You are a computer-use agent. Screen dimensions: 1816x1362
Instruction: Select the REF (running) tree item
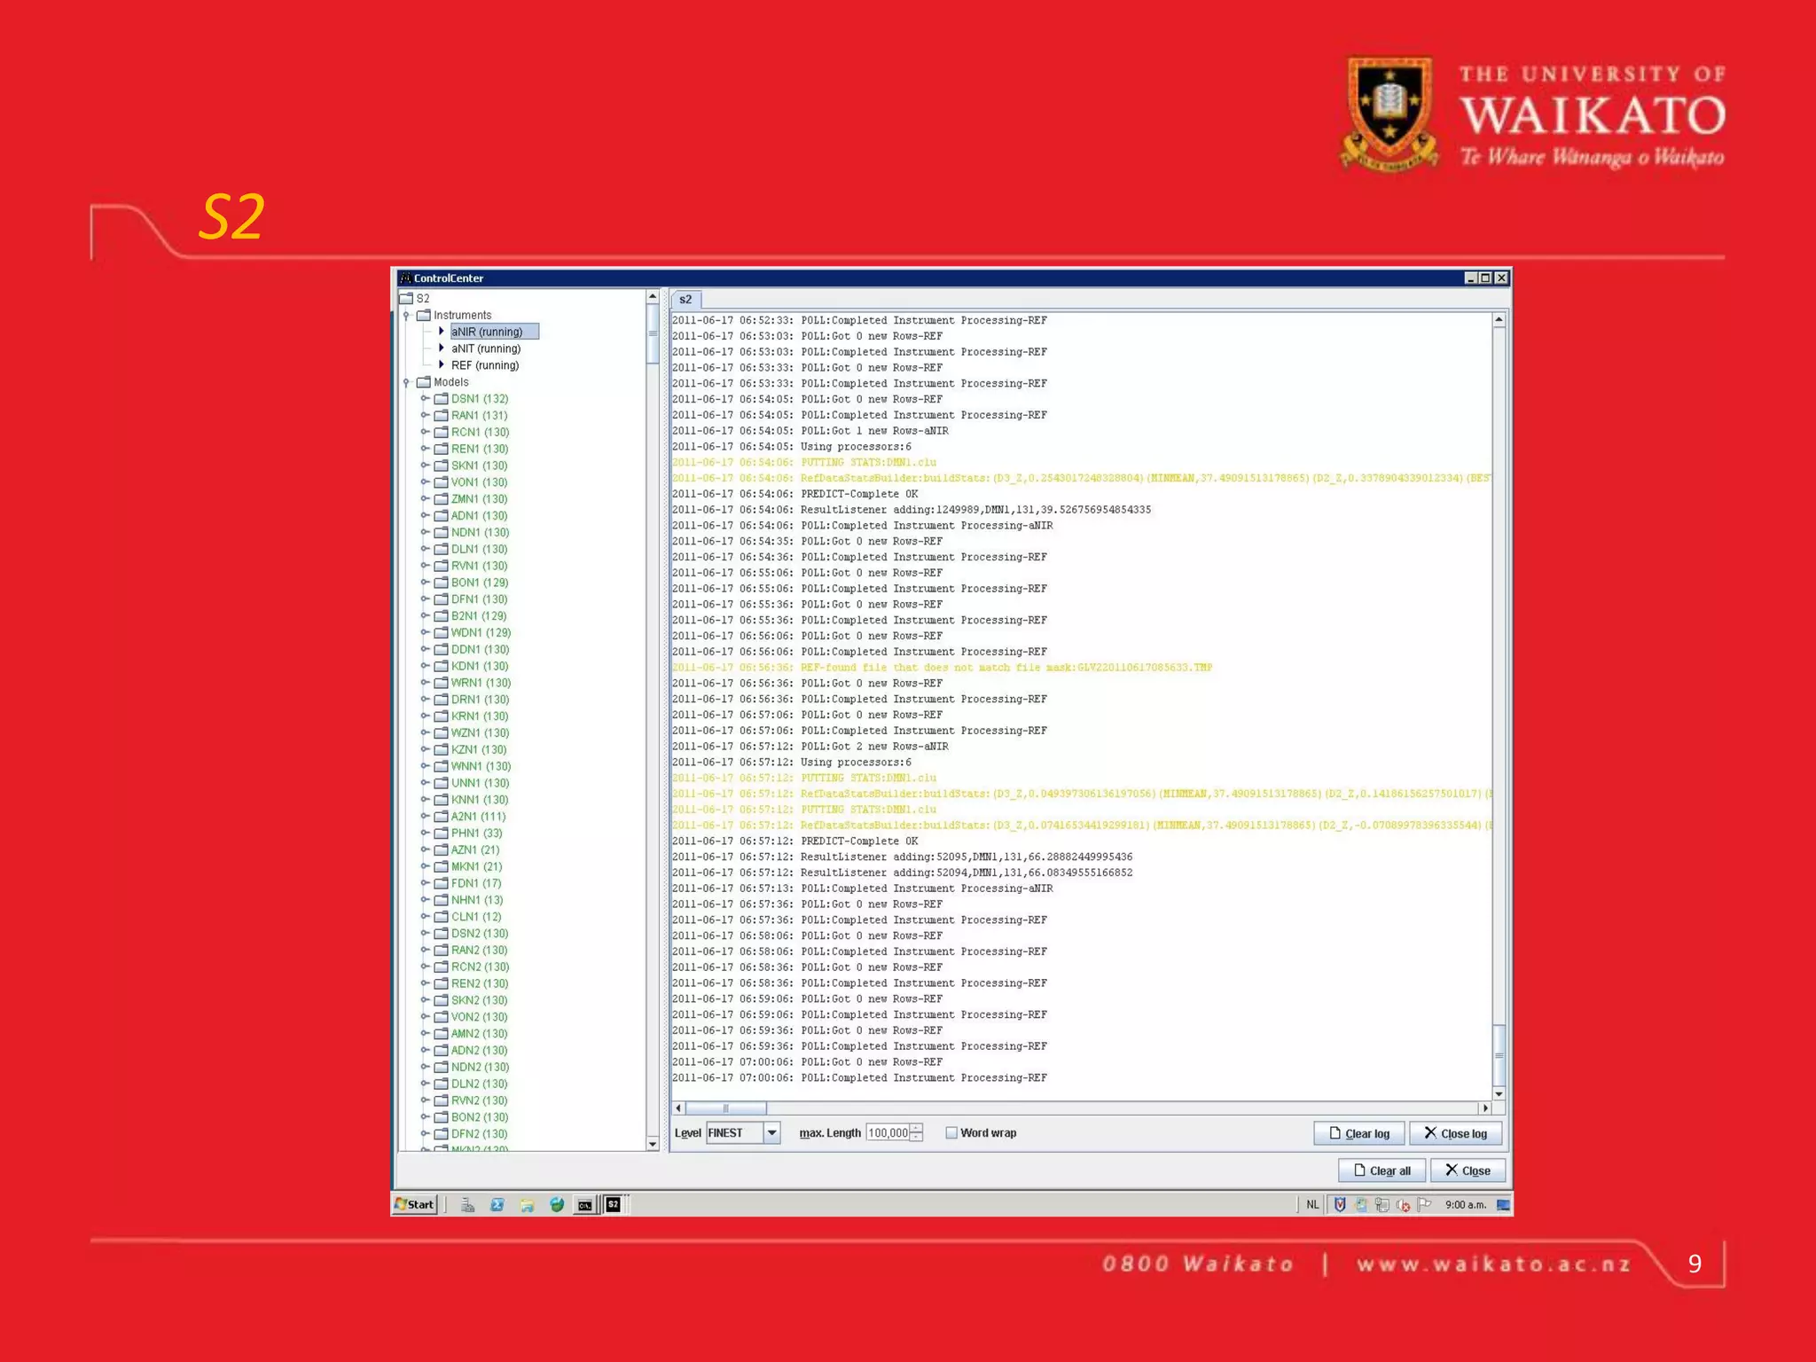(484, 365)
